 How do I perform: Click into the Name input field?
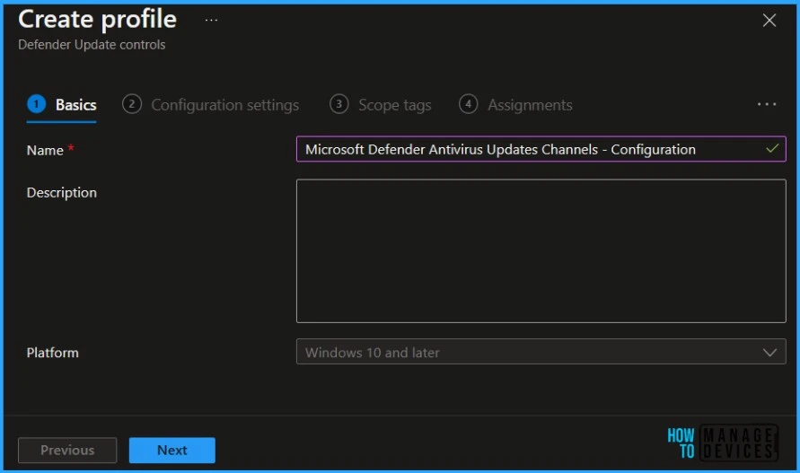pyautogui.click(x=541, y=149)
